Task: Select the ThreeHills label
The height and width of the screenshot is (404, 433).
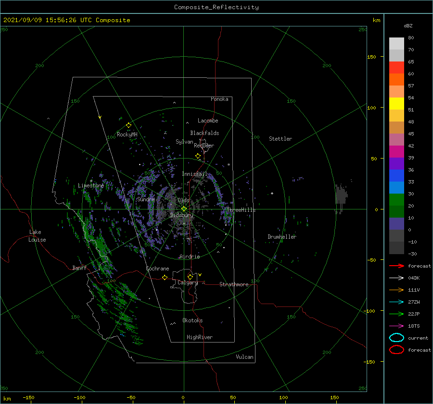Action: click(x=241, y=210)
